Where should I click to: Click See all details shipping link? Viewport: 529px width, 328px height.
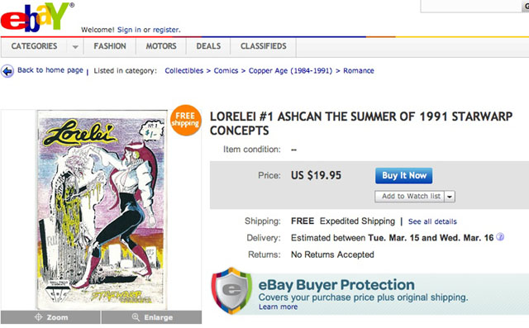pos(432,221)
